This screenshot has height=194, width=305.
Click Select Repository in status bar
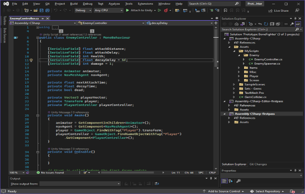(267, 191)
